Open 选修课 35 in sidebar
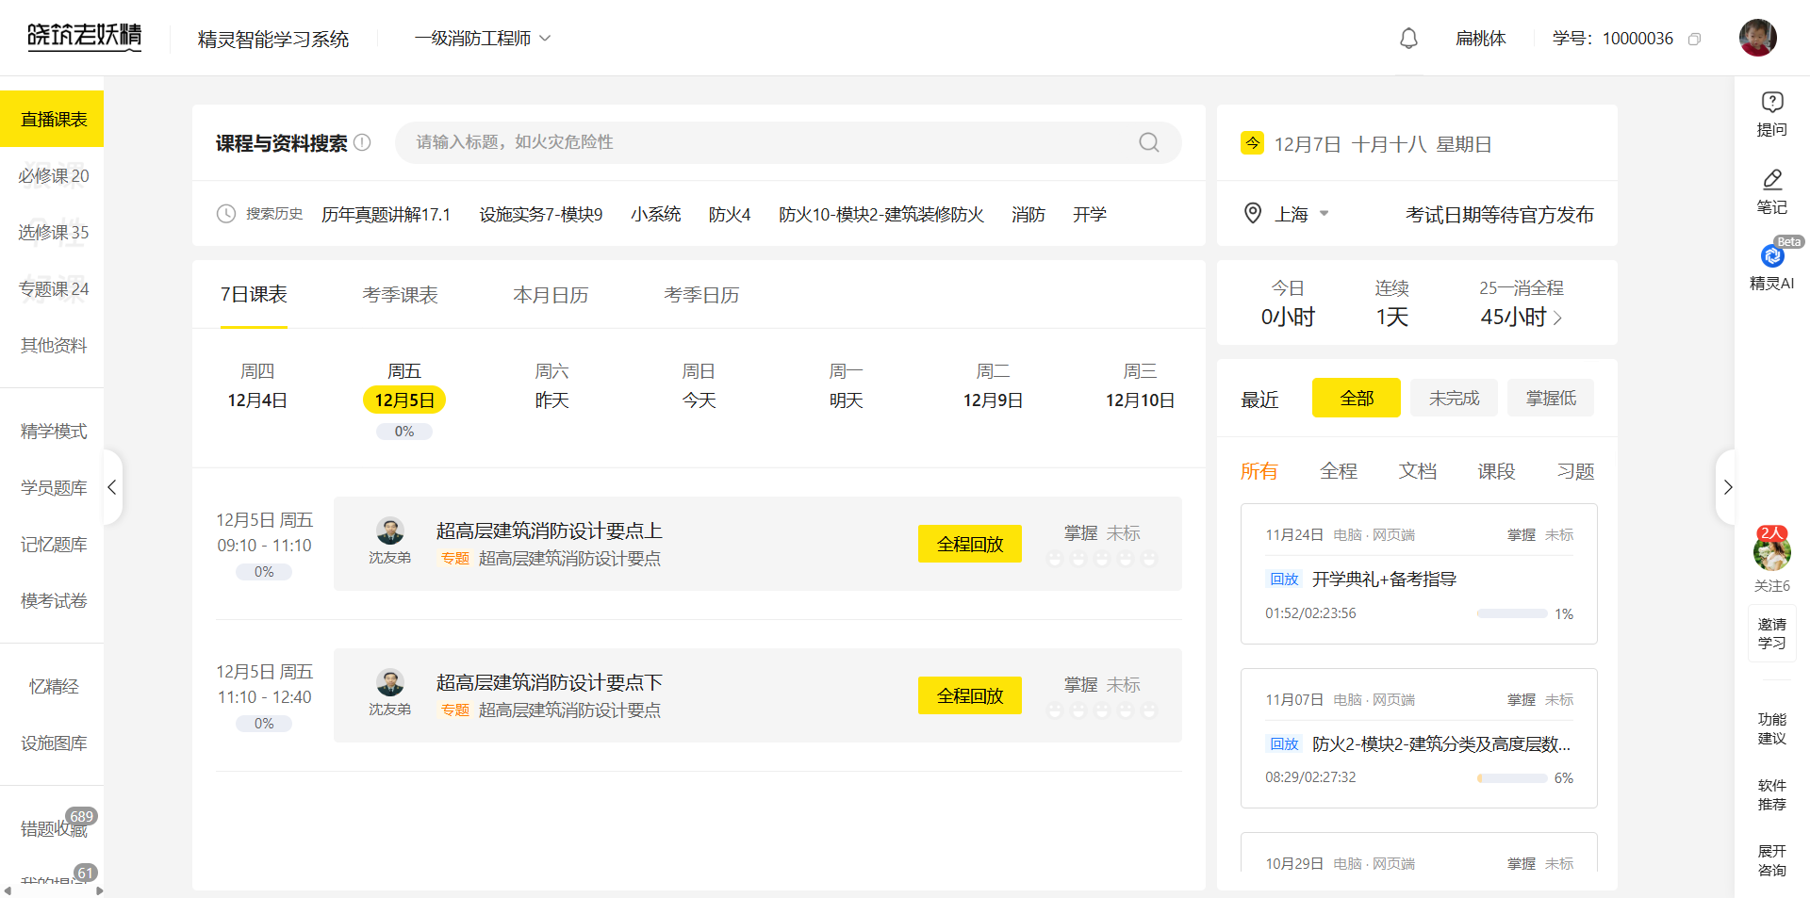Image resolution: width=1810 pixels, height=898 pixels. click(x=53, y=232)
